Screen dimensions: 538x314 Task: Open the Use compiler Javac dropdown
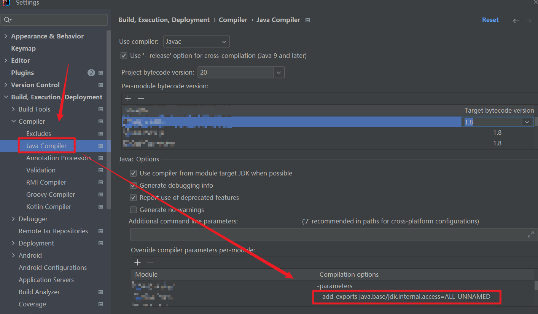(196, 41)
